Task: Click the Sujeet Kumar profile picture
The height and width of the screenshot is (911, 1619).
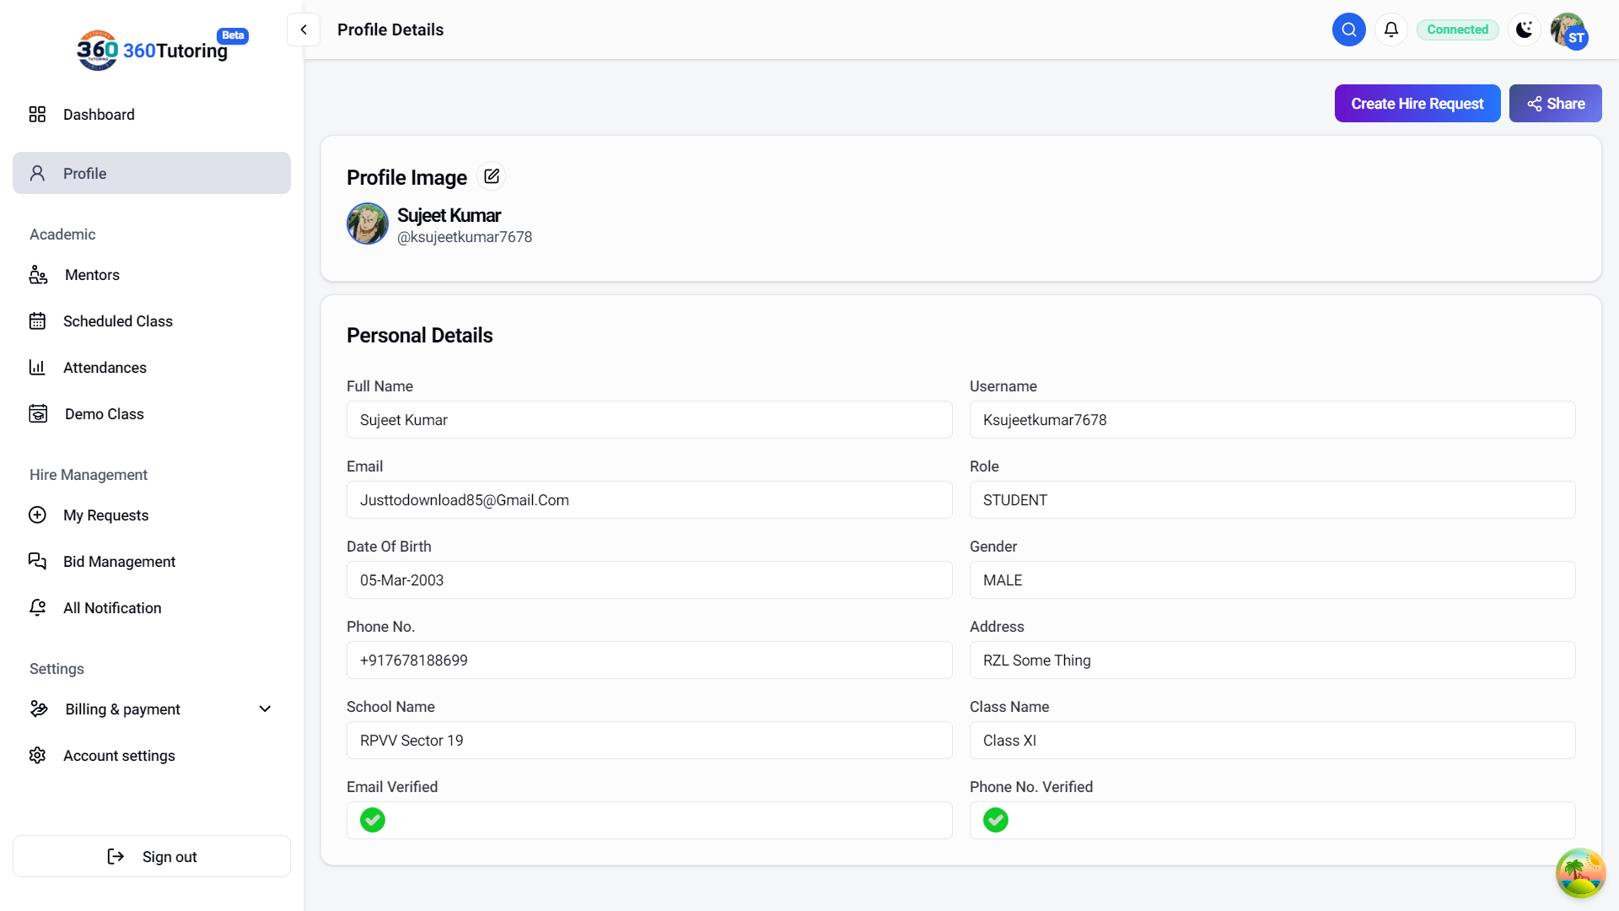Action: click(x=368, y=224)
